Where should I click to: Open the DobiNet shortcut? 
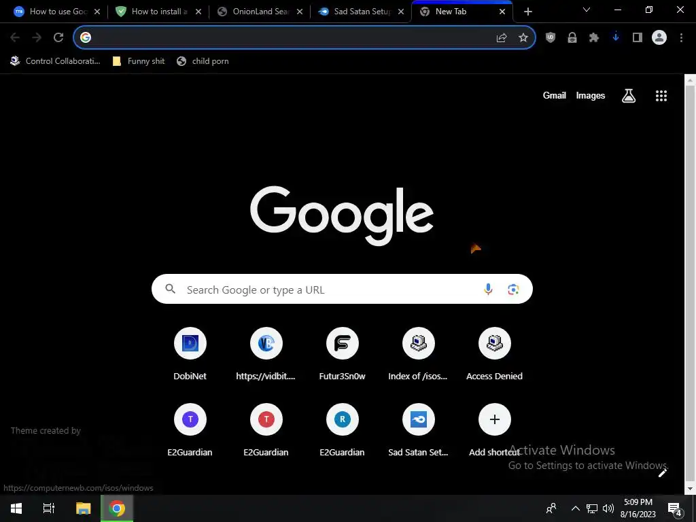[190, 355]
